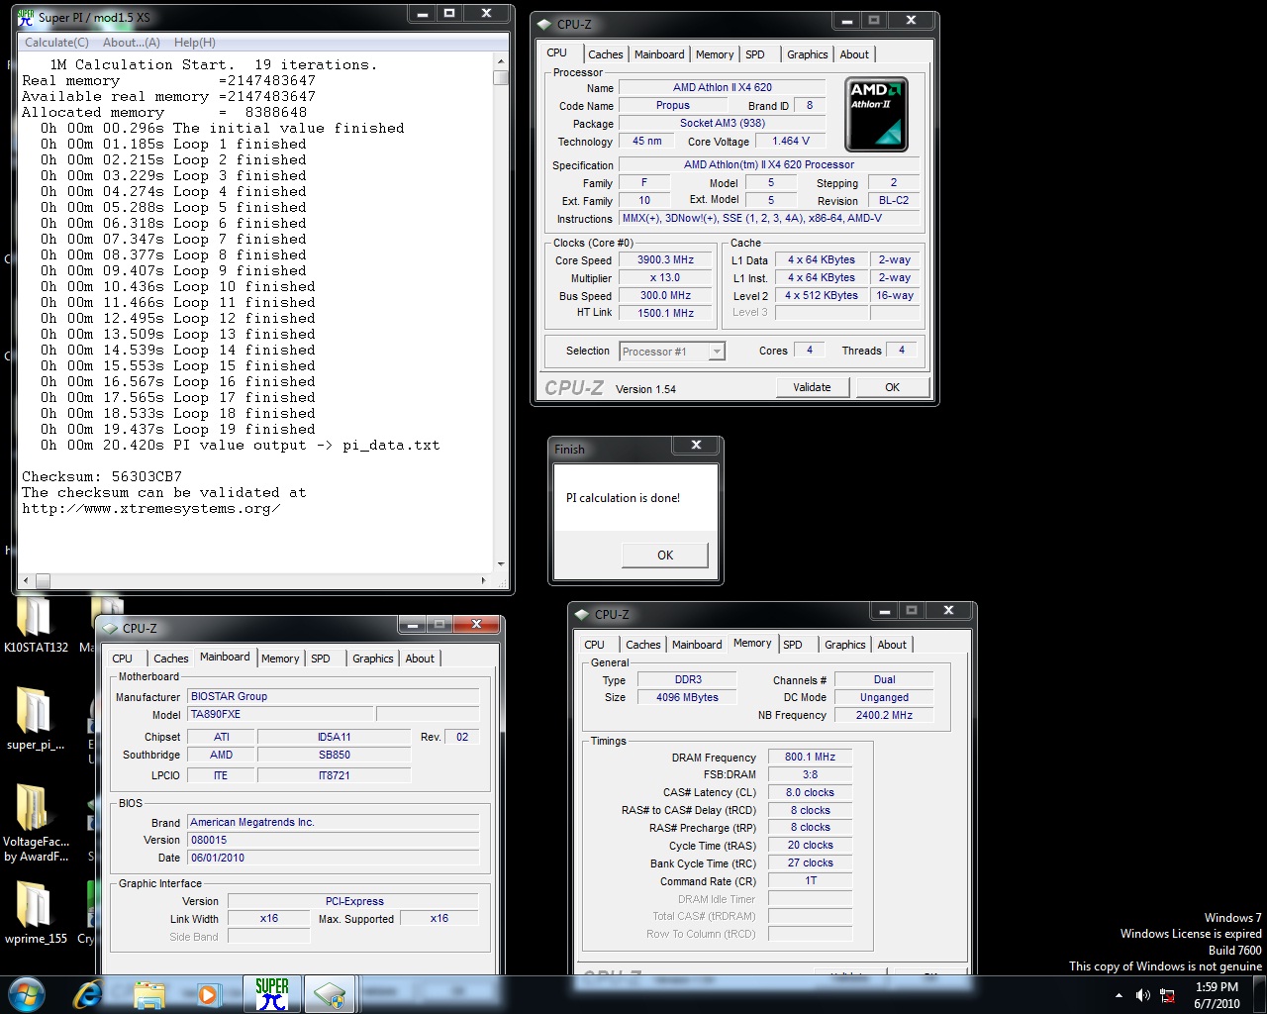Screen dimensions: 1267x1014
Task: Click the Super PI title bar icon
Action: [26, 17]
